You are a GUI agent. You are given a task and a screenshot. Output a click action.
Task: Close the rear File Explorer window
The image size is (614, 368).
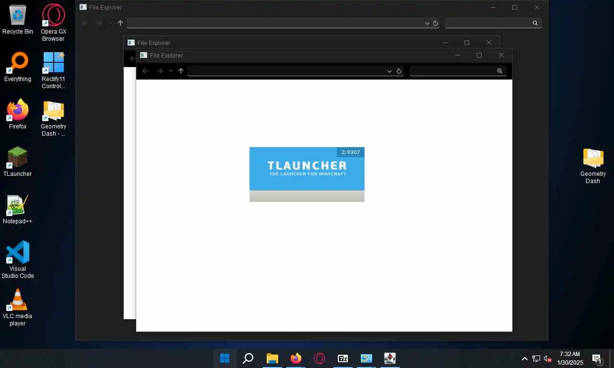(x=537, y=7)
